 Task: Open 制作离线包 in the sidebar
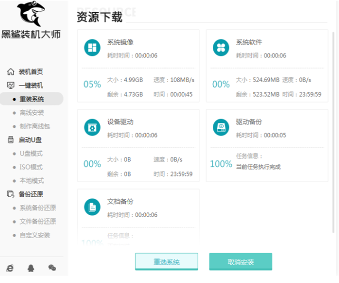(x=35, y=126)
